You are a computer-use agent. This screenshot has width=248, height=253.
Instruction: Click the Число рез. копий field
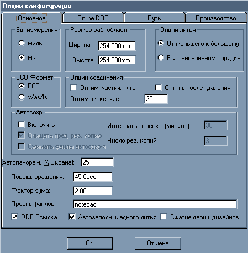(x=215, y=141)
